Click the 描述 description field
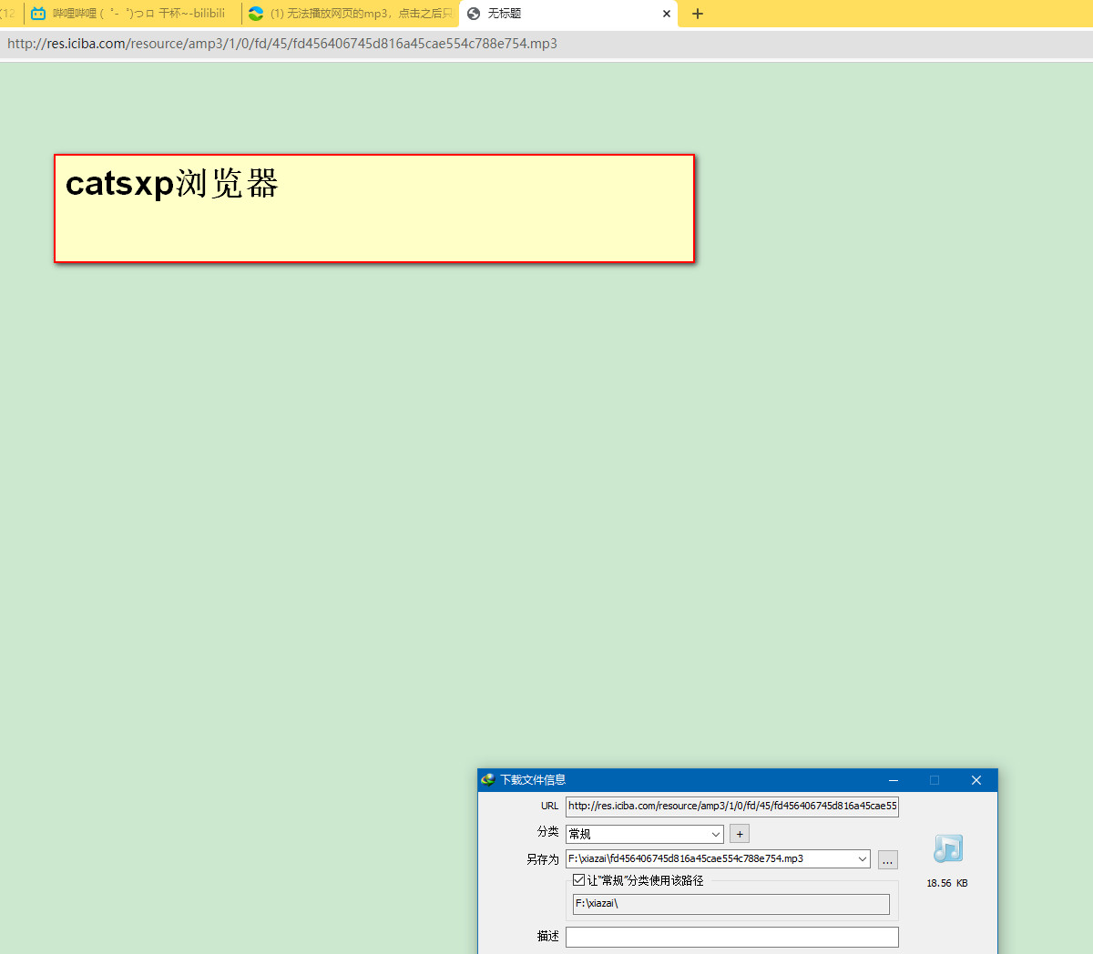 732,937
